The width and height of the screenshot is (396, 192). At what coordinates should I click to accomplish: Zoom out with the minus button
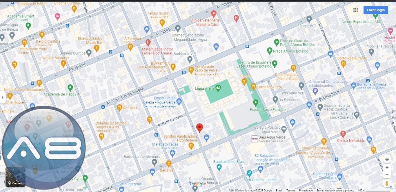(387, 175)
